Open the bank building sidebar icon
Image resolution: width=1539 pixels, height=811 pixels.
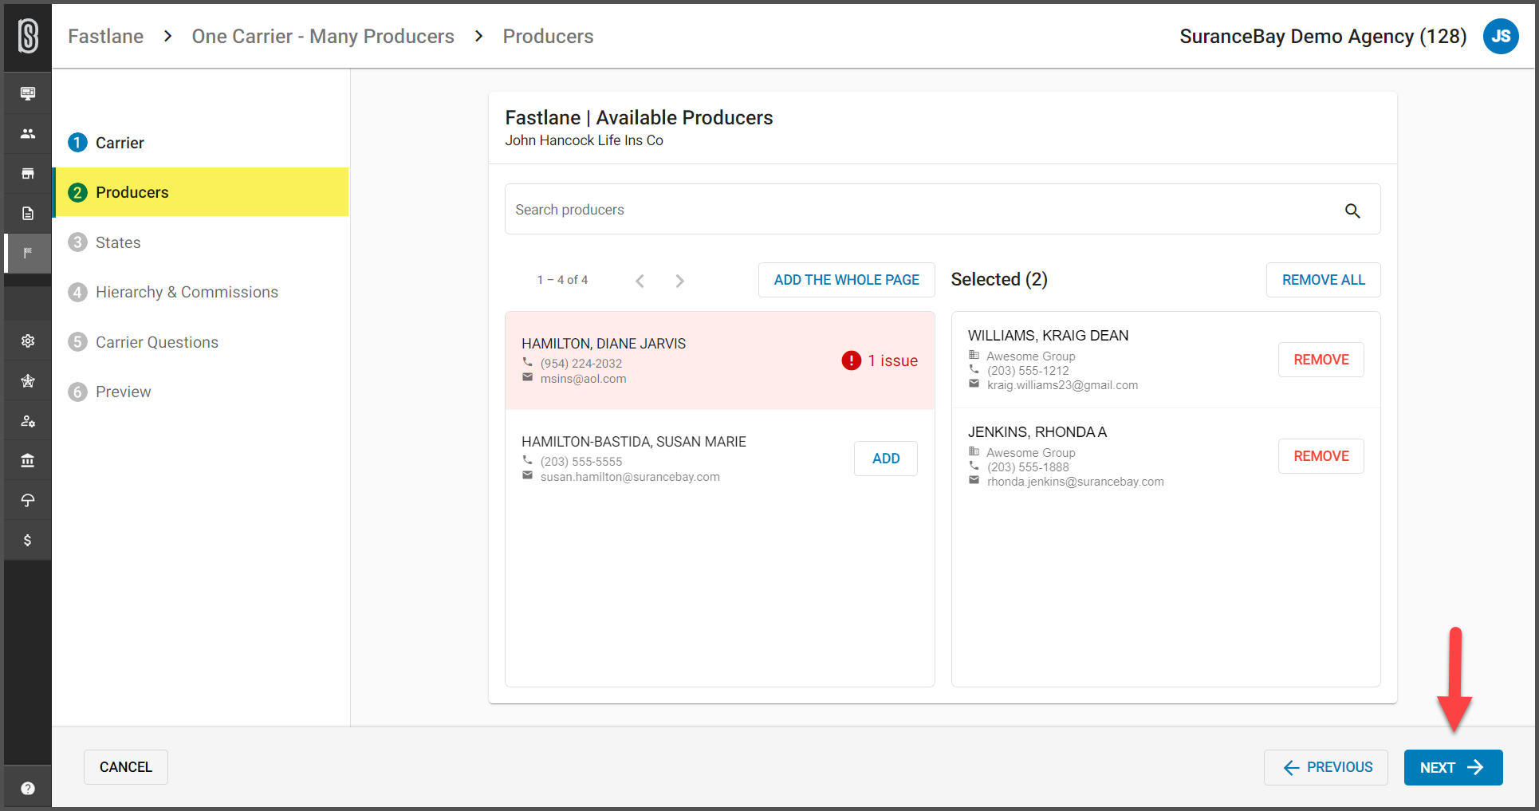point(28,460)
